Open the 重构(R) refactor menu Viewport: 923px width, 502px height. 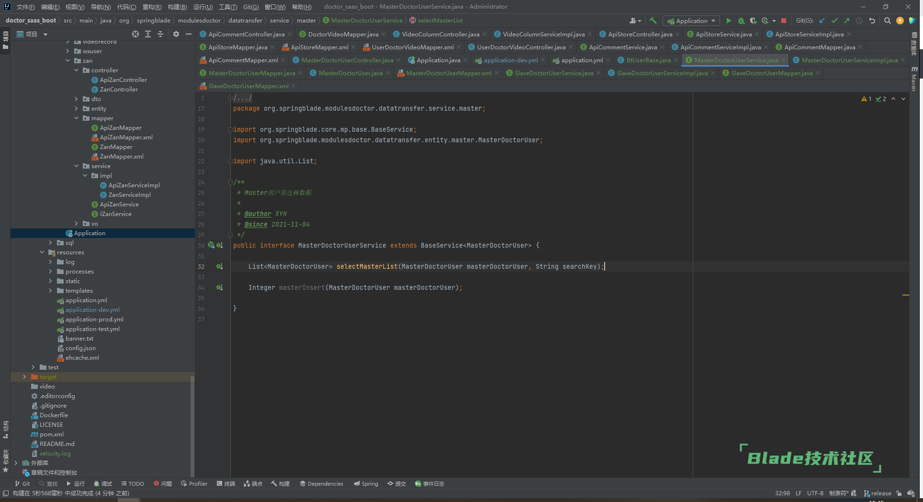click(x=152, y=7)
